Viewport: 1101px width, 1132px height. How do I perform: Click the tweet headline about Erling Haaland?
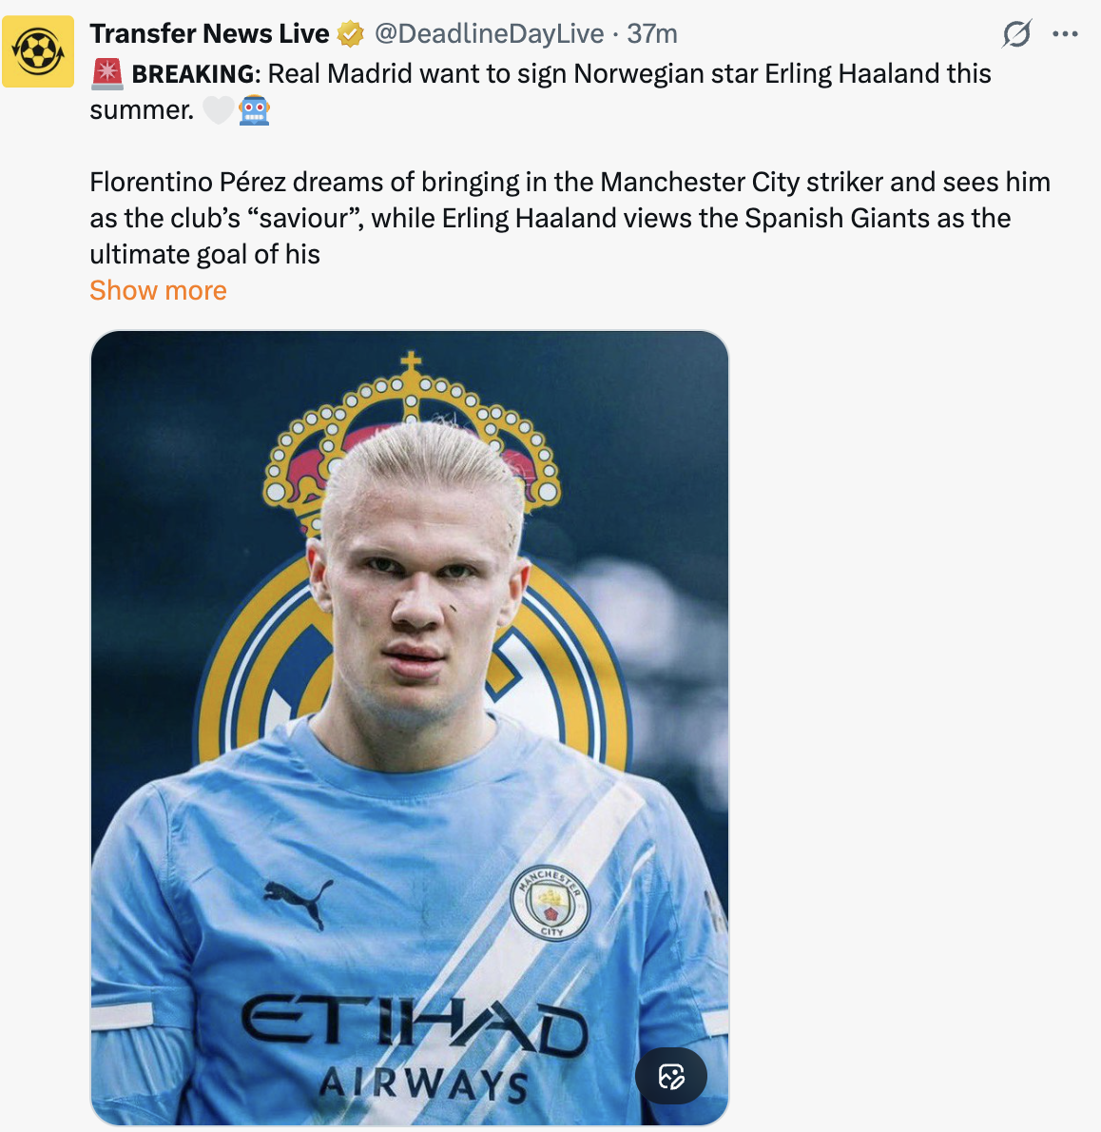[x=540, y=91]
